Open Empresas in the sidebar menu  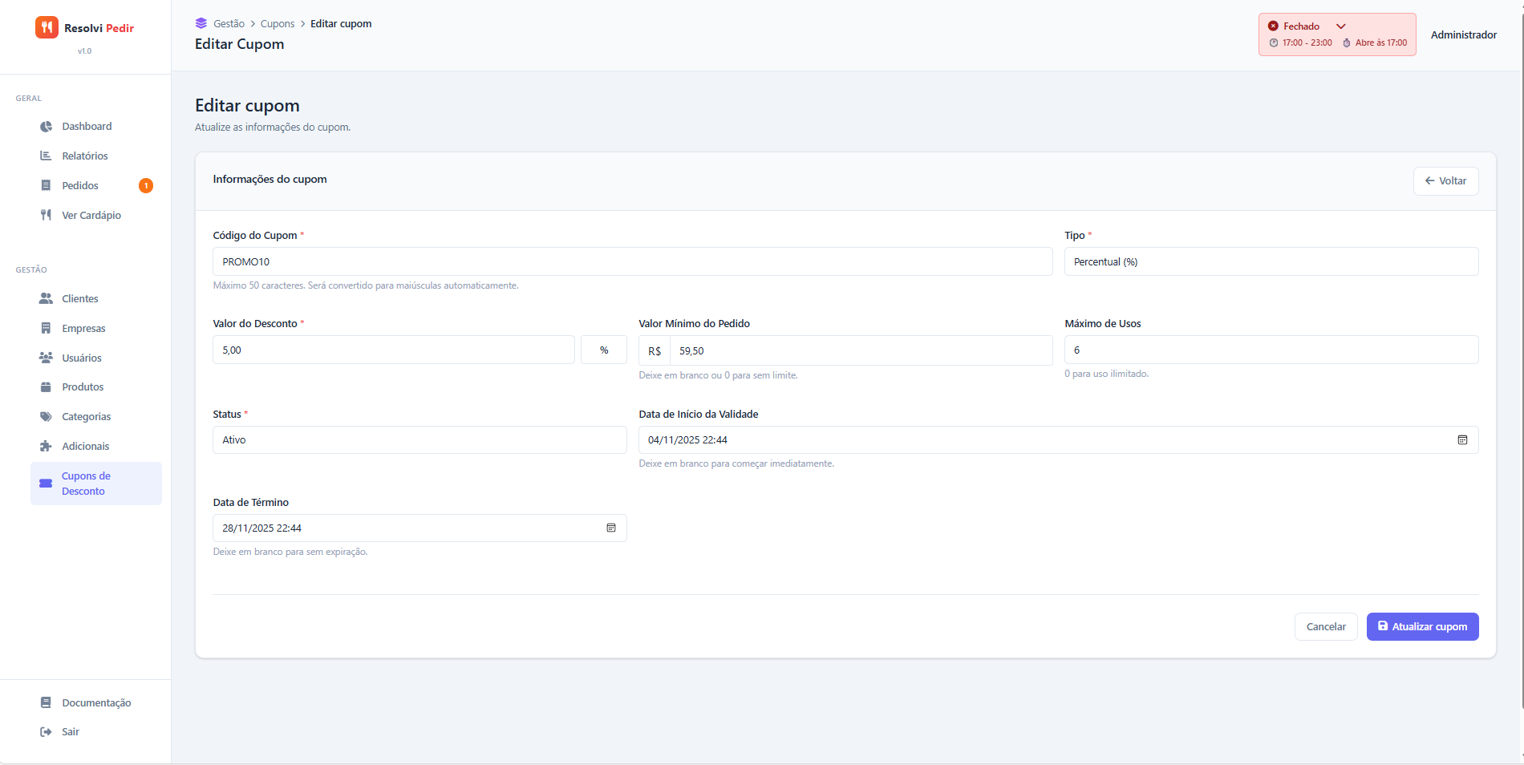pos(83,329)
